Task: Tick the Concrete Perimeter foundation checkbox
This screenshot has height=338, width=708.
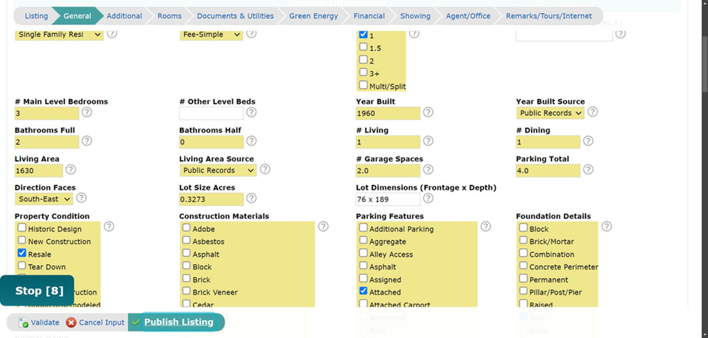Action: coord(523,266)
